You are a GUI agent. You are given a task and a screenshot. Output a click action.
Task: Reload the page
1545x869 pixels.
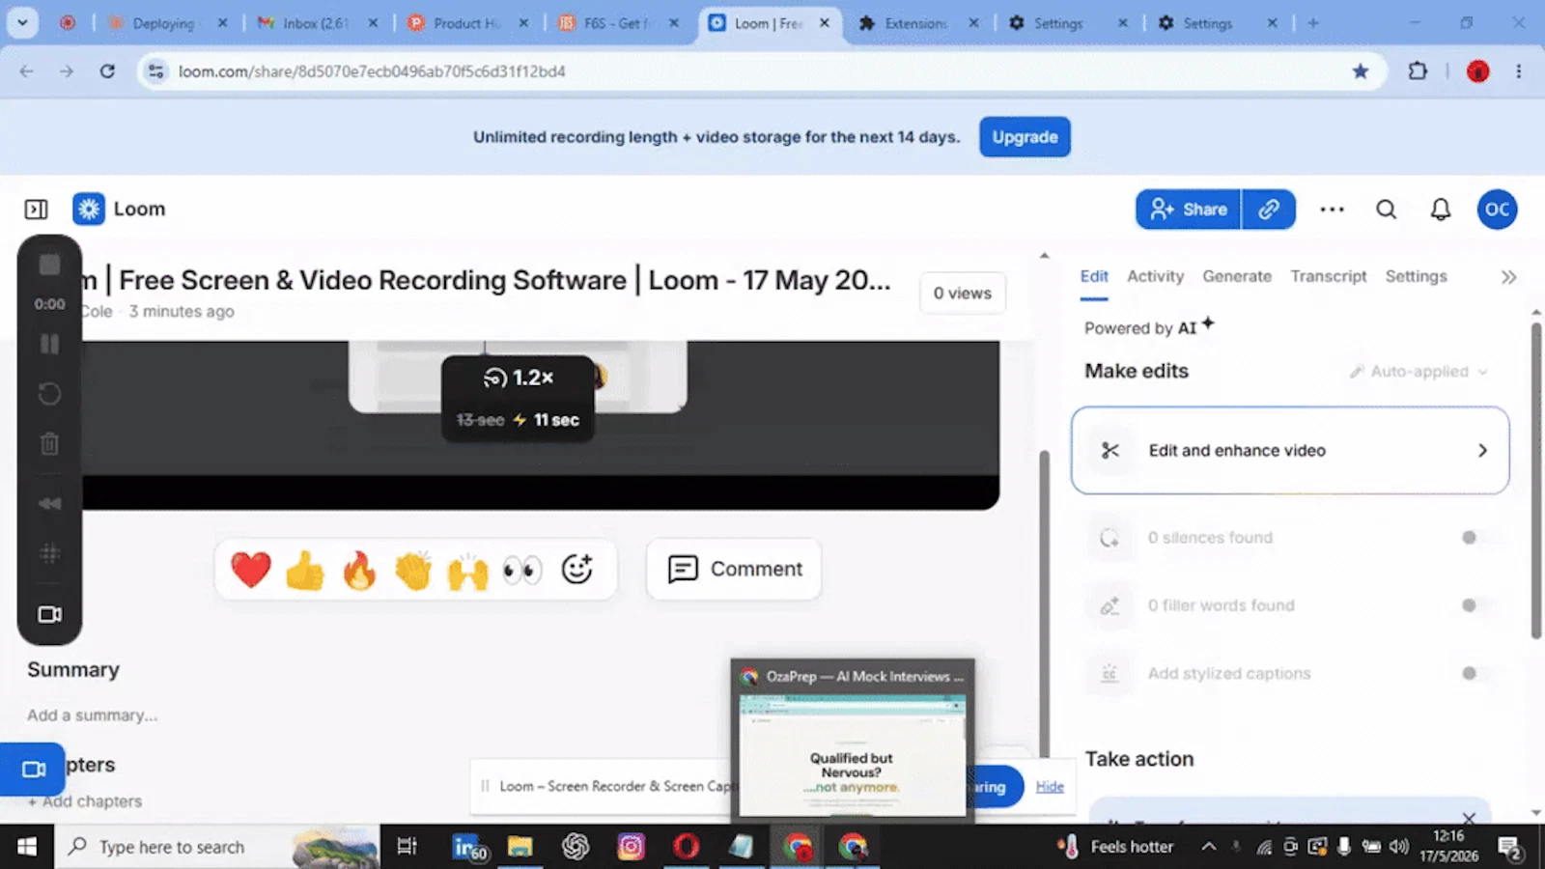(107, 71)
